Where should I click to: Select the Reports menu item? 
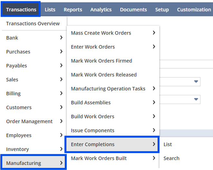click(x=73, y=10)
